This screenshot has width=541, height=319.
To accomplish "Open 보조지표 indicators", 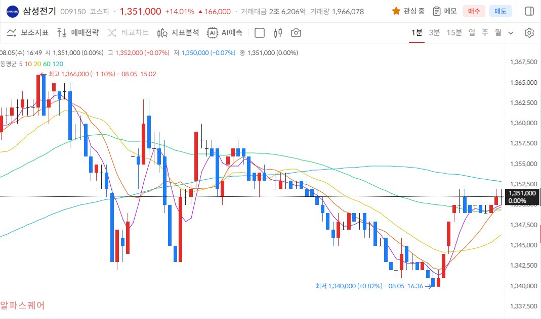I will point(28,33).
